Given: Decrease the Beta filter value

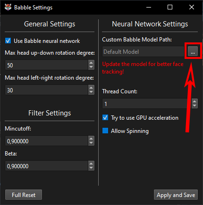Looking at the screenshot, I should [91, 168].
